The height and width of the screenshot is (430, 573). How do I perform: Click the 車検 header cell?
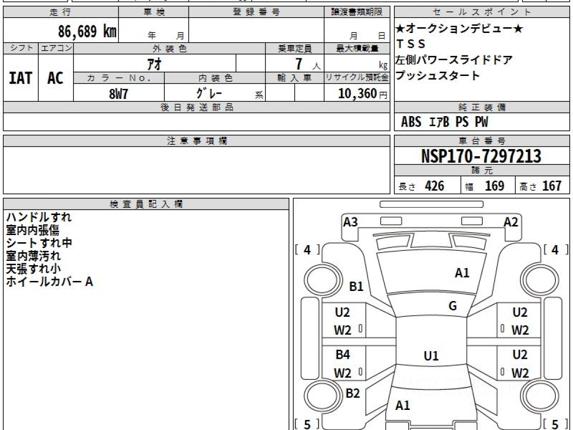[154, 12]
